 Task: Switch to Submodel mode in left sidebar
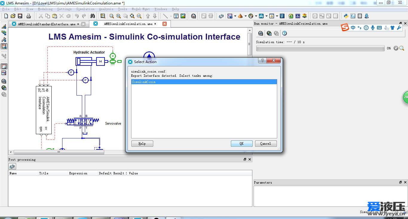(4, 33)
